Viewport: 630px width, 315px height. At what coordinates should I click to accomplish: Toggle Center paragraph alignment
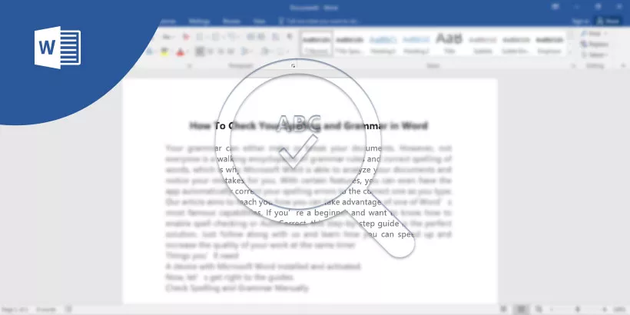tap(211, 51)
